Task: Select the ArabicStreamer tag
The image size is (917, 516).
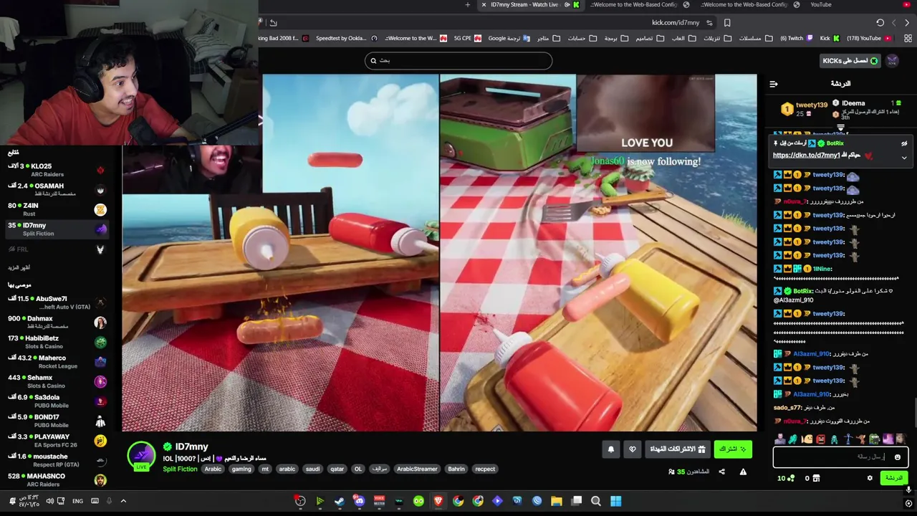Action: (x=417, y=469)
